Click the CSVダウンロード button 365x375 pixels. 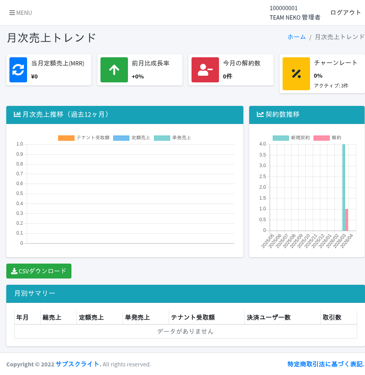pos(39,271)
